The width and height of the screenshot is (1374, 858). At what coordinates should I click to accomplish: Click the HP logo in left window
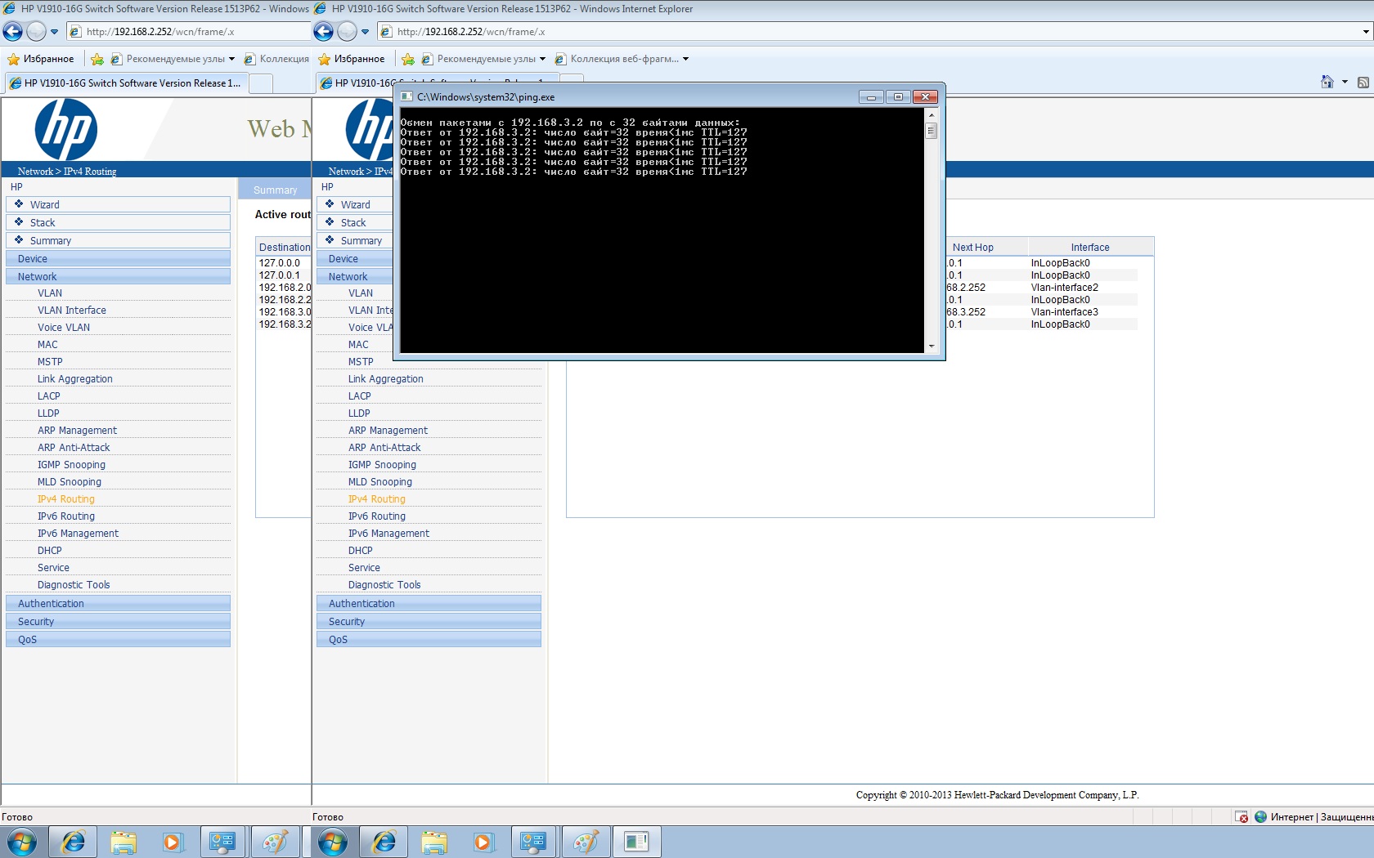[x=65, y=129]
